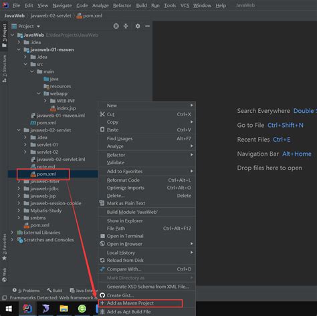Open Project panel settings gear
Viewport: 317px width, 316px height.
click(138, 26)
